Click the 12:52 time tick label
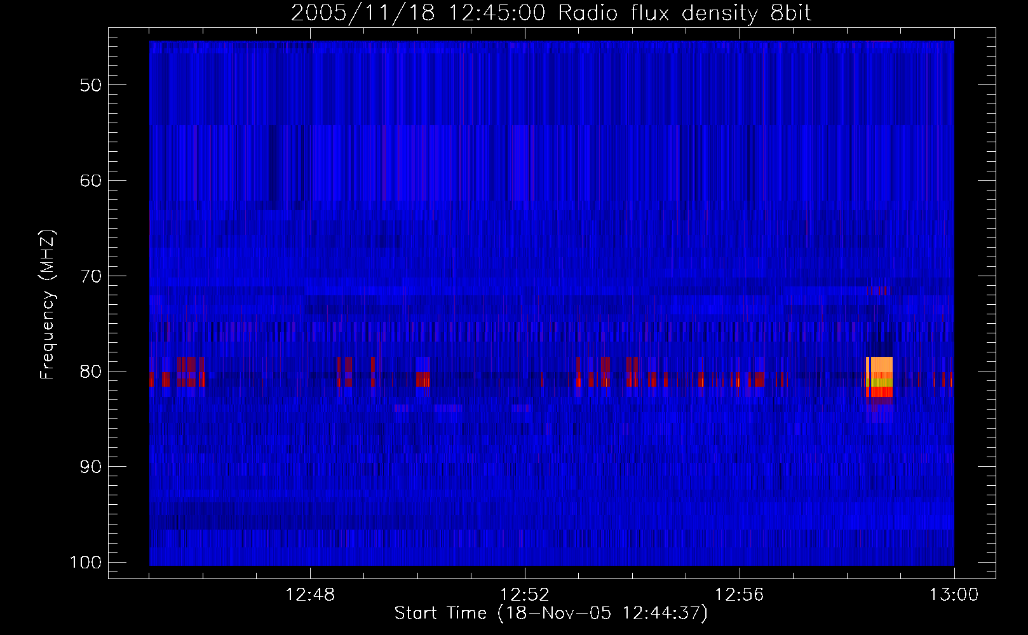 525,595
